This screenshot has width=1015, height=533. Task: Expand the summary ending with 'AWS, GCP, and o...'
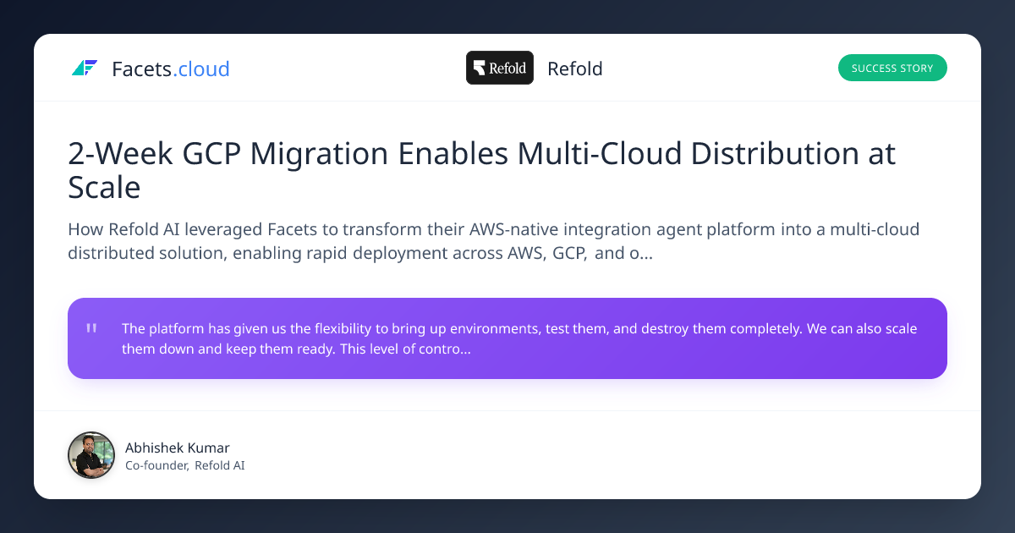pyautogui.click(x=493, y=241)
